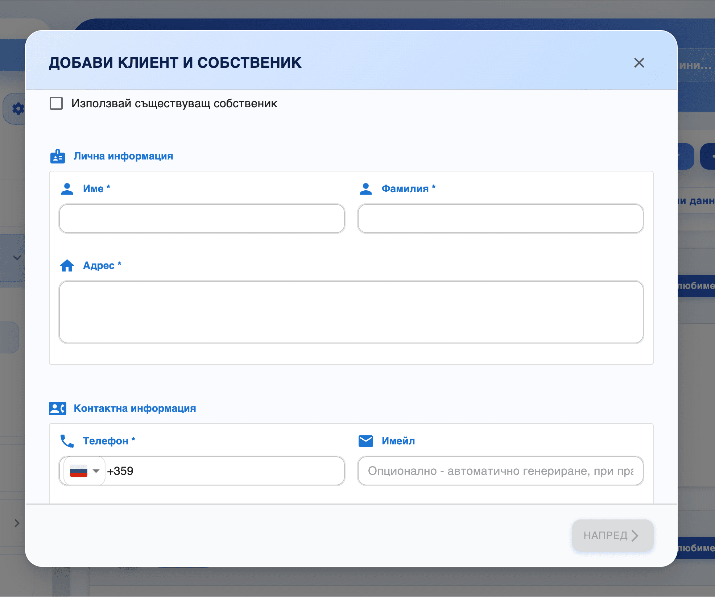Click the Лична информация section heading

point(123,156)
